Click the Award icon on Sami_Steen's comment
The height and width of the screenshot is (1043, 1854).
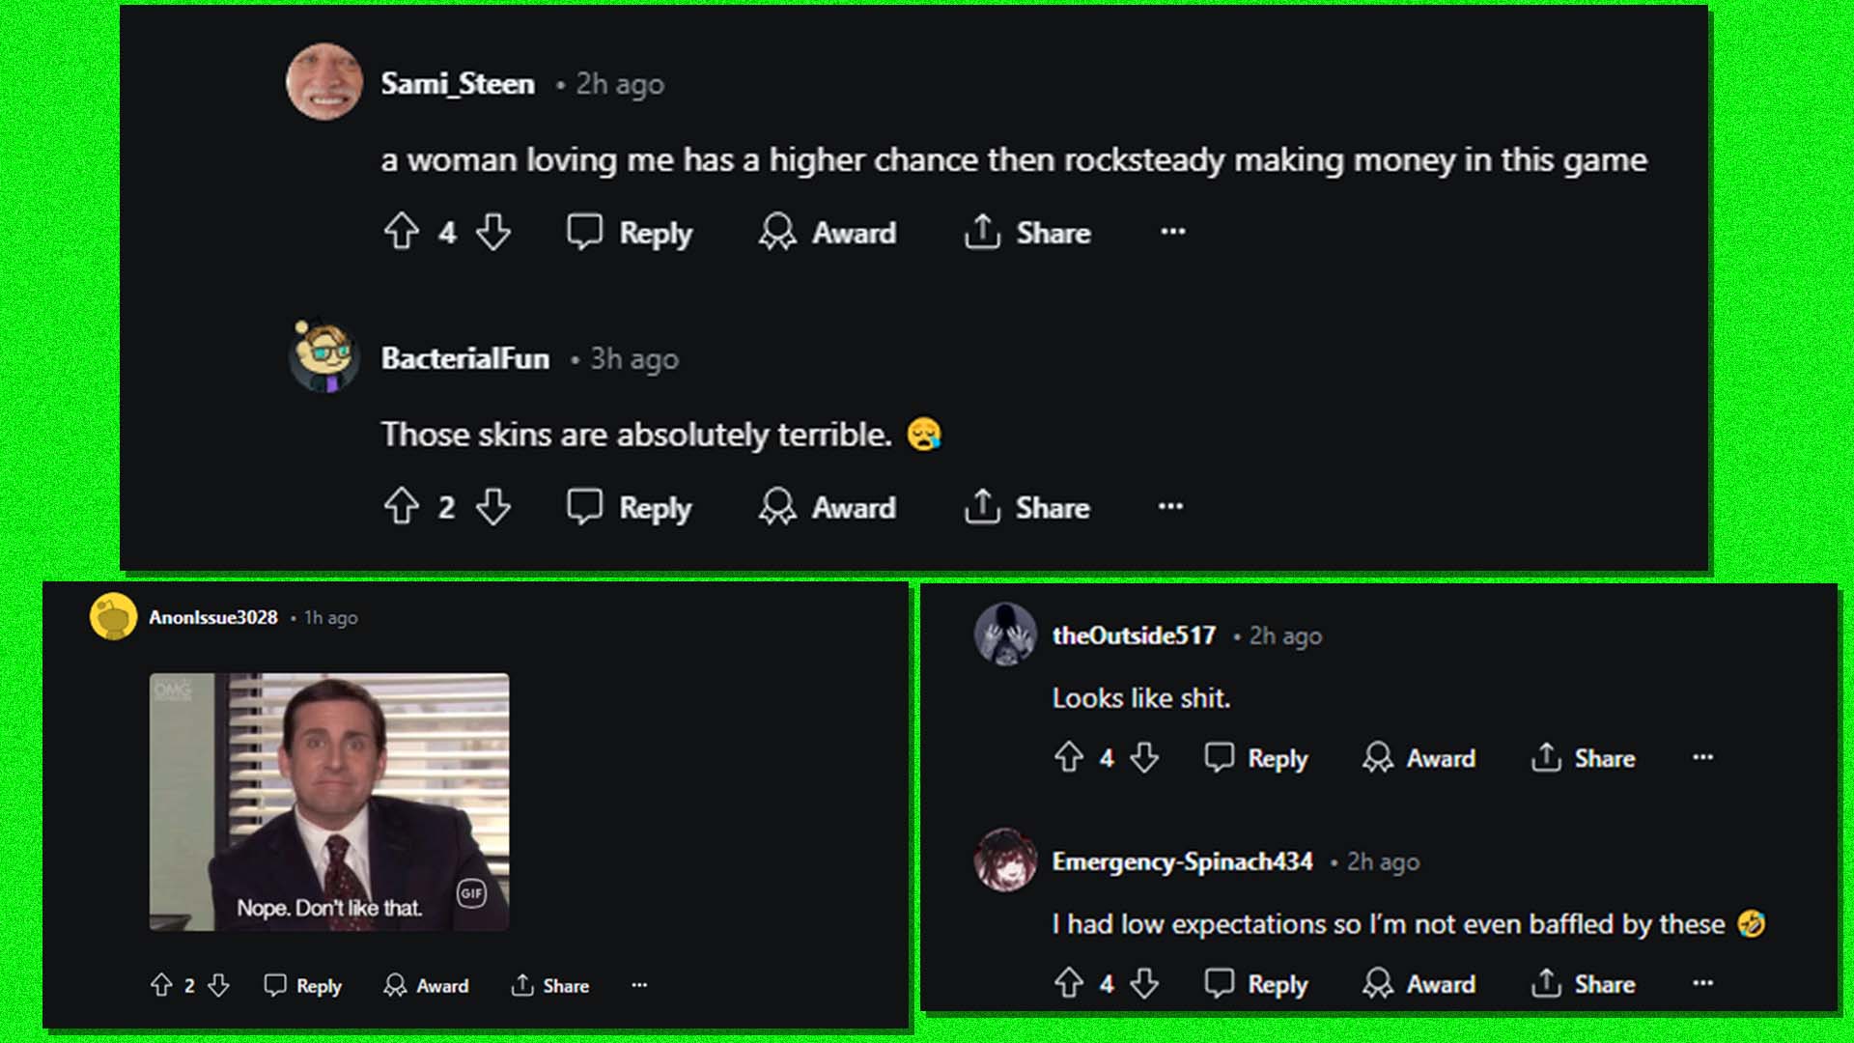pos(777,232)
